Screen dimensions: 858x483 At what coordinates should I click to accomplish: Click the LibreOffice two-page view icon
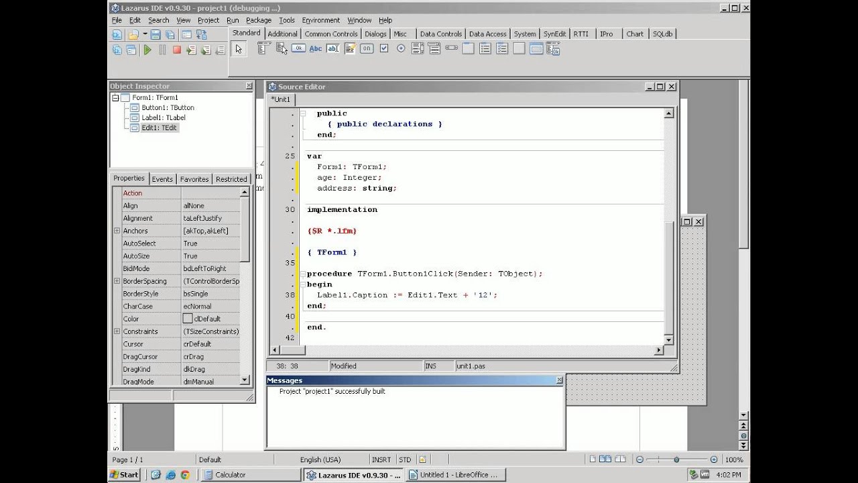tap(605, 460)
